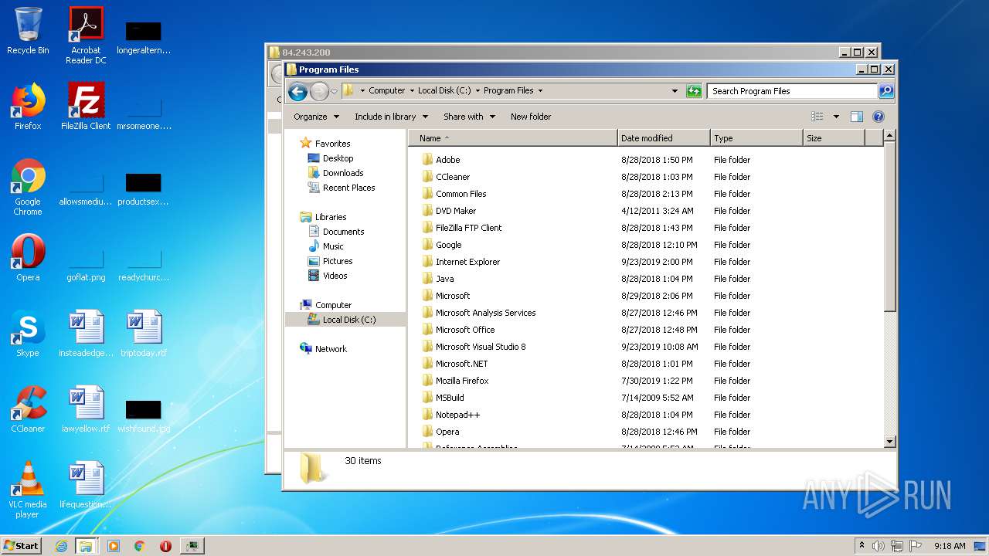This screenshot has width=989, height=556.
Task: Select the Internet Explorer folder
Action: point(467,262)
